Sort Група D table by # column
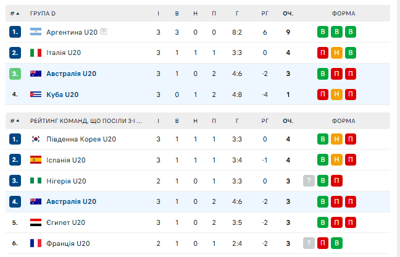Viewport: 400px width, 257px height. (x=15, y=13)
